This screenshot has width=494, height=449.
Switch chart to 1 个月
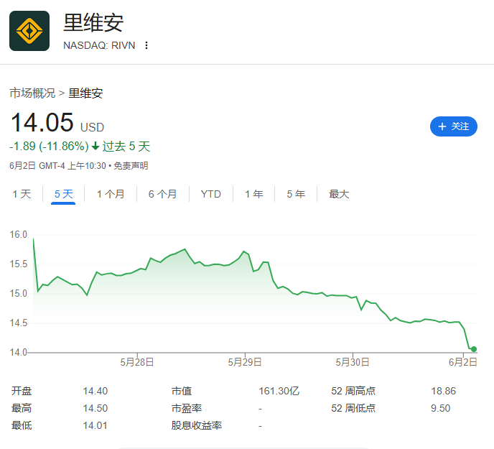coord(111,194)
